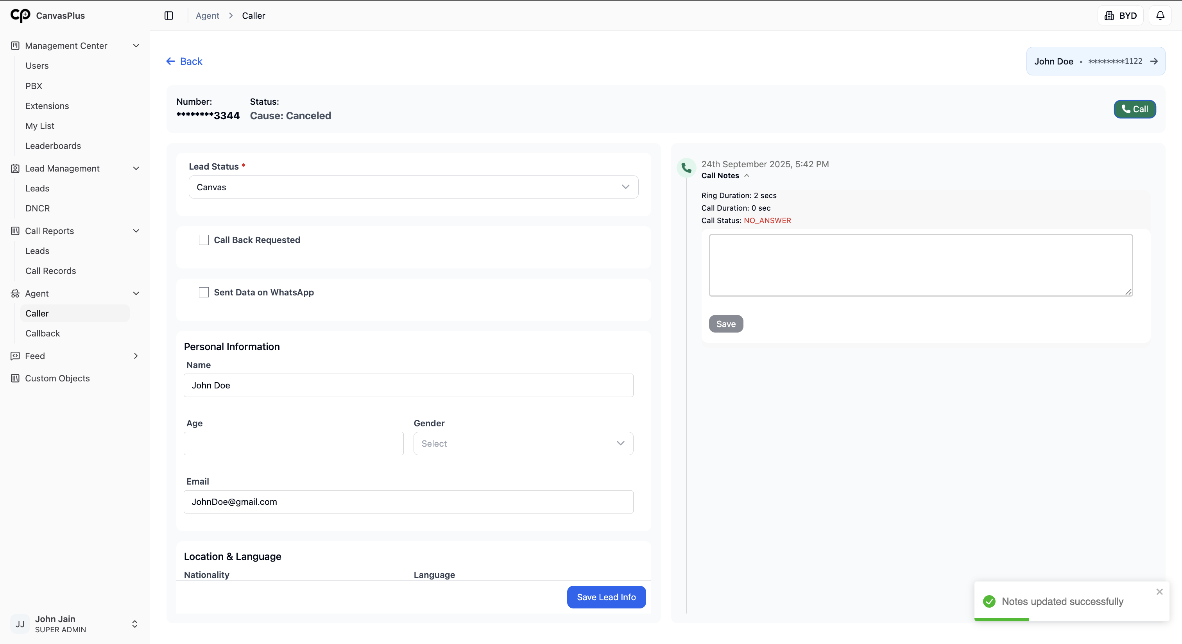Open the John Jain account switcher

point(134,624)
